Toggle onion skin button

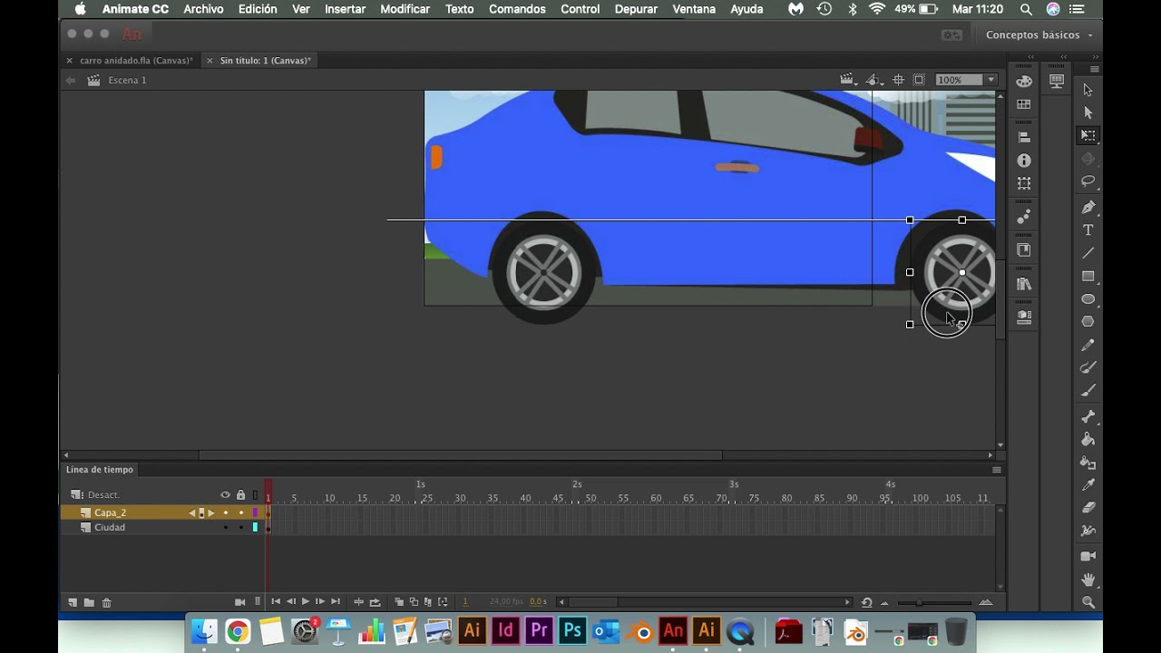[x=399, y=602]
